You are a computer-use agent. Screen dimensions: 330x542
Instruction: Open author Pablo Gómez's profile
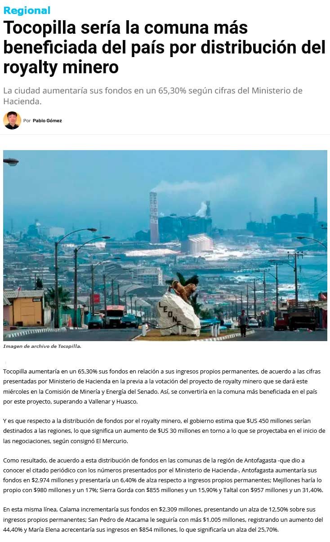[47, 121]
